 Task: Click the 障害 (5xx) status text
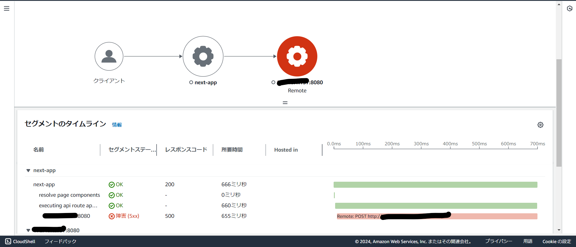[x=127, y=216]
